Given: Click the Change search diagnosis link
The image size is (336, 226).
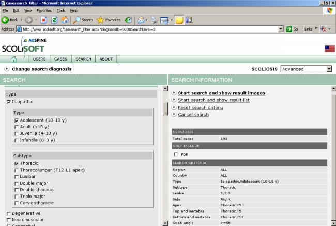Looking at the screenshot, I should (41, 69).
